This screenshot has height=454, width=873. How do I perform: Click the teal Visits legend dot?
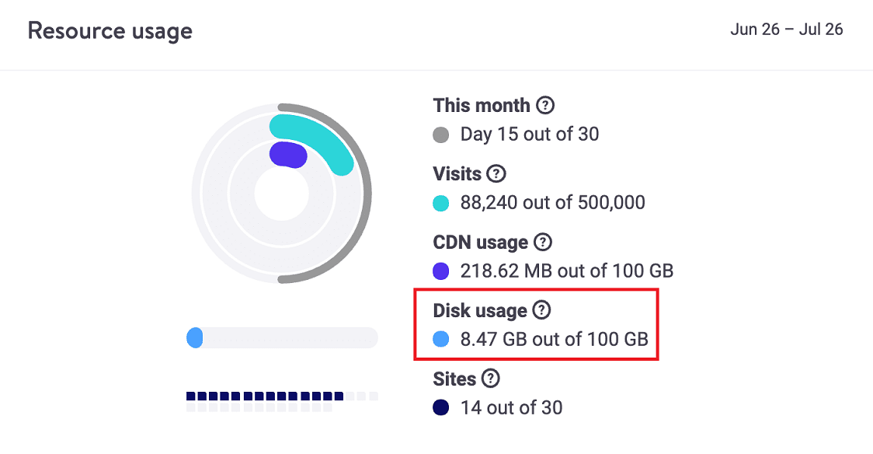[441, 204]
